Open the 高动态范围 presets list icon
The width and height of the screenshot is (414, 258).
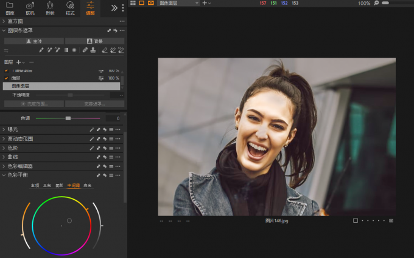tap(111, 139)
